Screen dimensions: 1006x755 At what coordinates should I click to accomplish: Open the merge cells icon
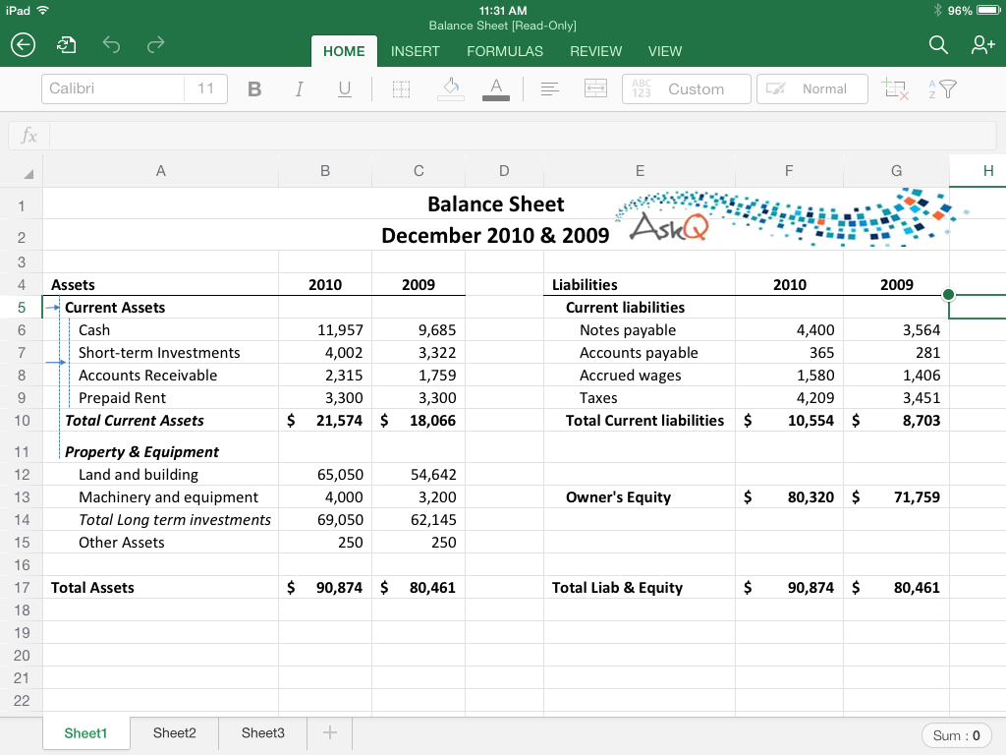point(595,89)
